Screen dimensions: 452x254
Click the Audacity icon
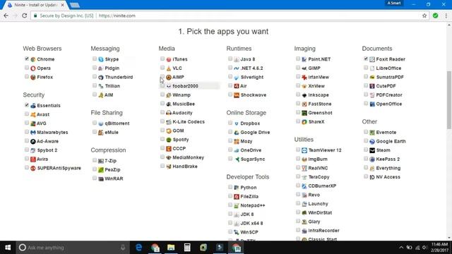(169, 113)
